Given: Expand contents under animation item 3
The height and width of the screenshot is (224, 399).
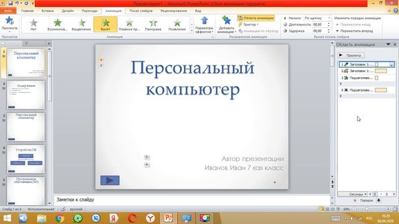Looking at the screenshot, I should pyautogui.click(x=341, y=83).
